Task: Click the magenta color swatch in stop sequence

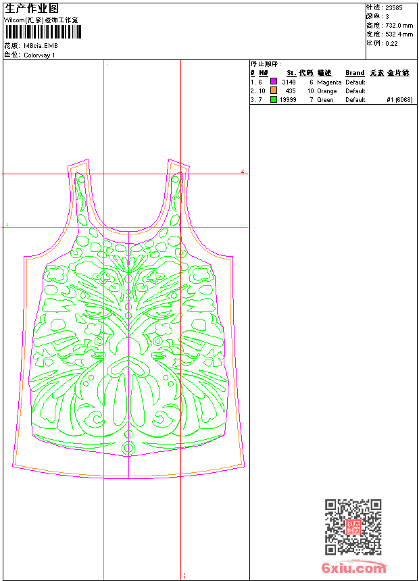Action: click(274, 82)
